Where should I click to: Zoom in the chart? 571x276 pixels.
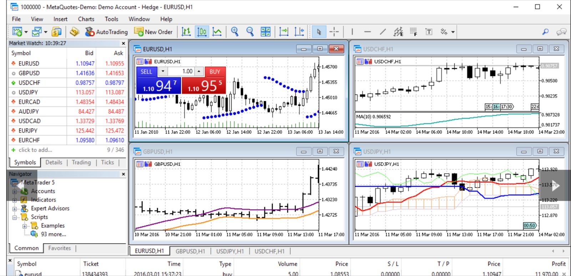coord(234,32)
